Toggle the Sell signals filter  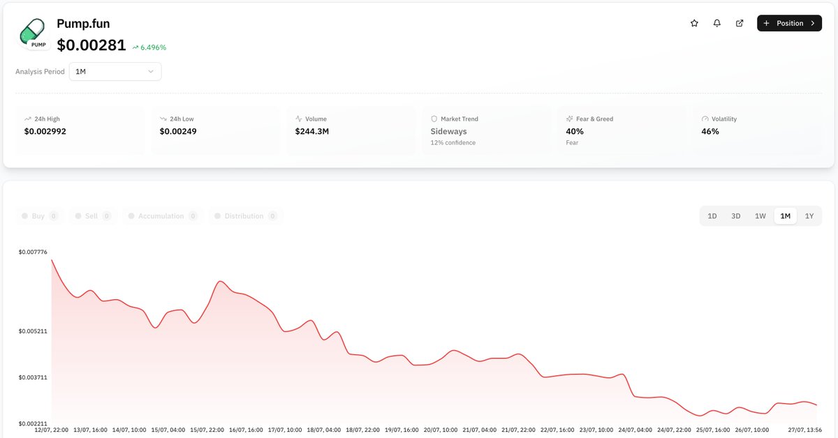pos(93,216)
